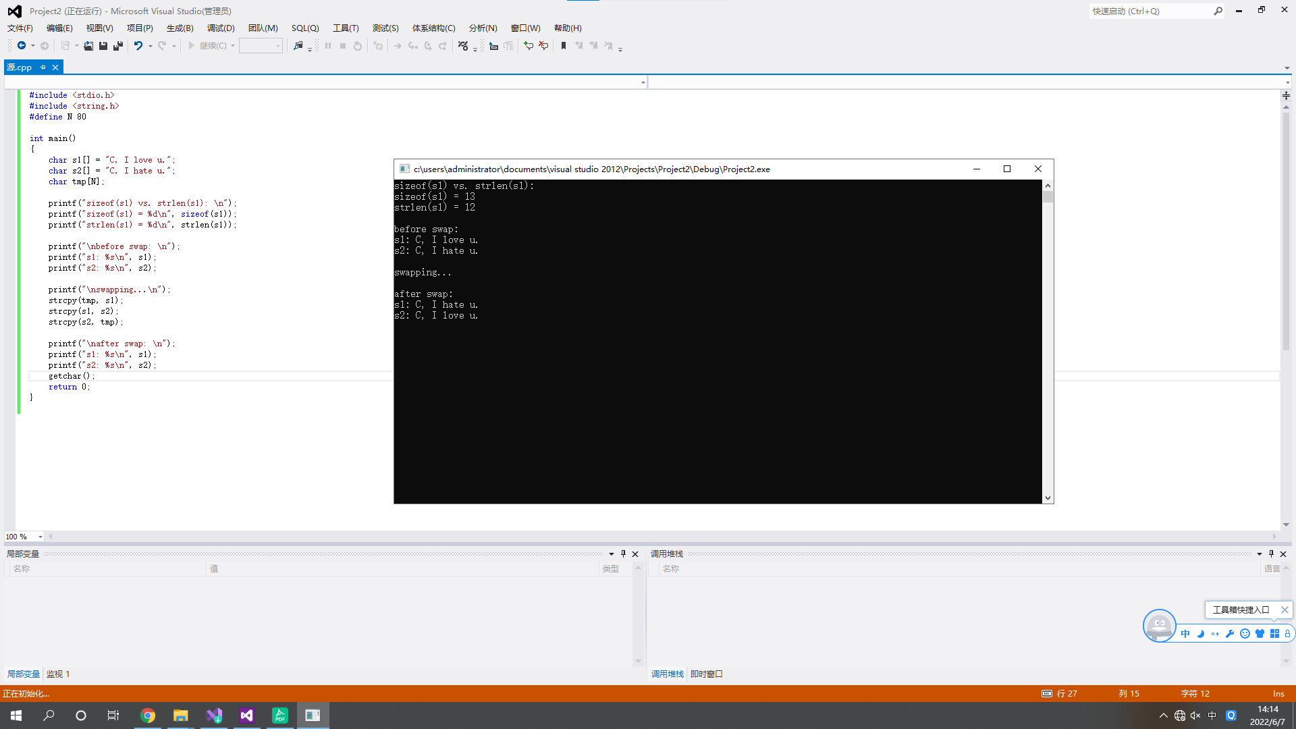Toggle bookmark with the bookmark icon
This screenshot has width=1296, height=729.
coord(564,46)
